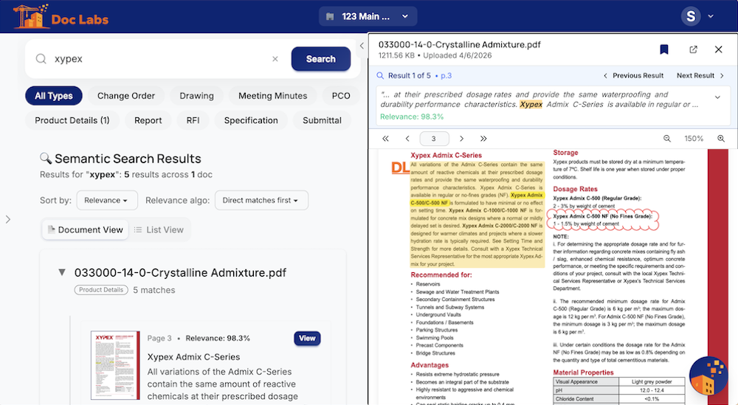This screenshot has height=405, width=738.
Task: Open the Page 3 result thumbnail
Action: click(x=115, y=365)
